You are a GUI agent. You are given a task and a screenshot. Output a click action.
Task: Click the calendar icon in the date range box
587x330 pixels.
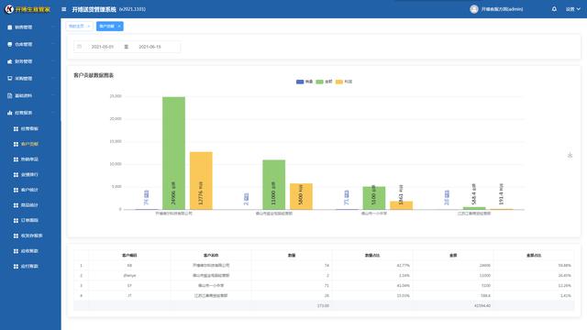coord(80,47)
